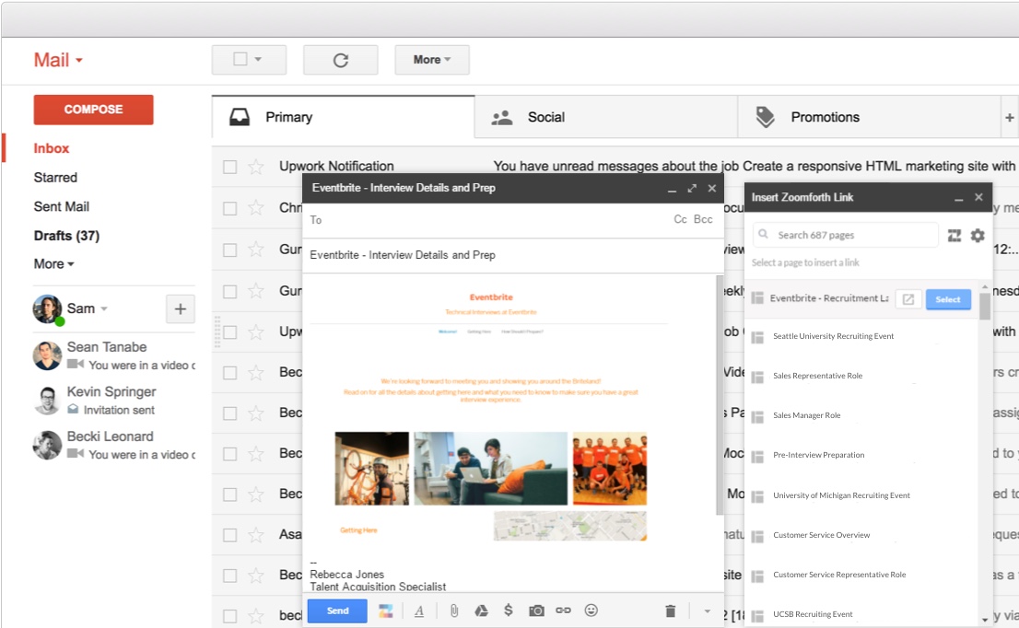Click the Zoomforth list scroll up arrow
The height and width of the screenshot is (628, 1019).
[985, 286]
